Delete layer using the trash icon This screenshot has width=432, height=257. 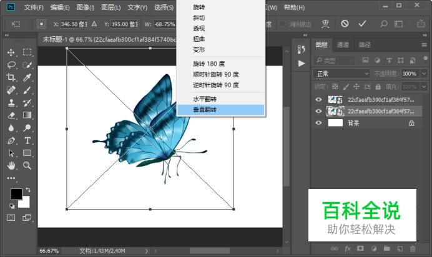pos(413,249)
